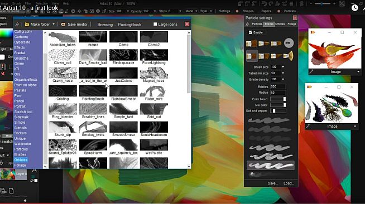Viewport: 365px width, 204px height.
Task: Click the brush icon in lower Image window title
Action: pyautogui.click(x=310, y=87)
